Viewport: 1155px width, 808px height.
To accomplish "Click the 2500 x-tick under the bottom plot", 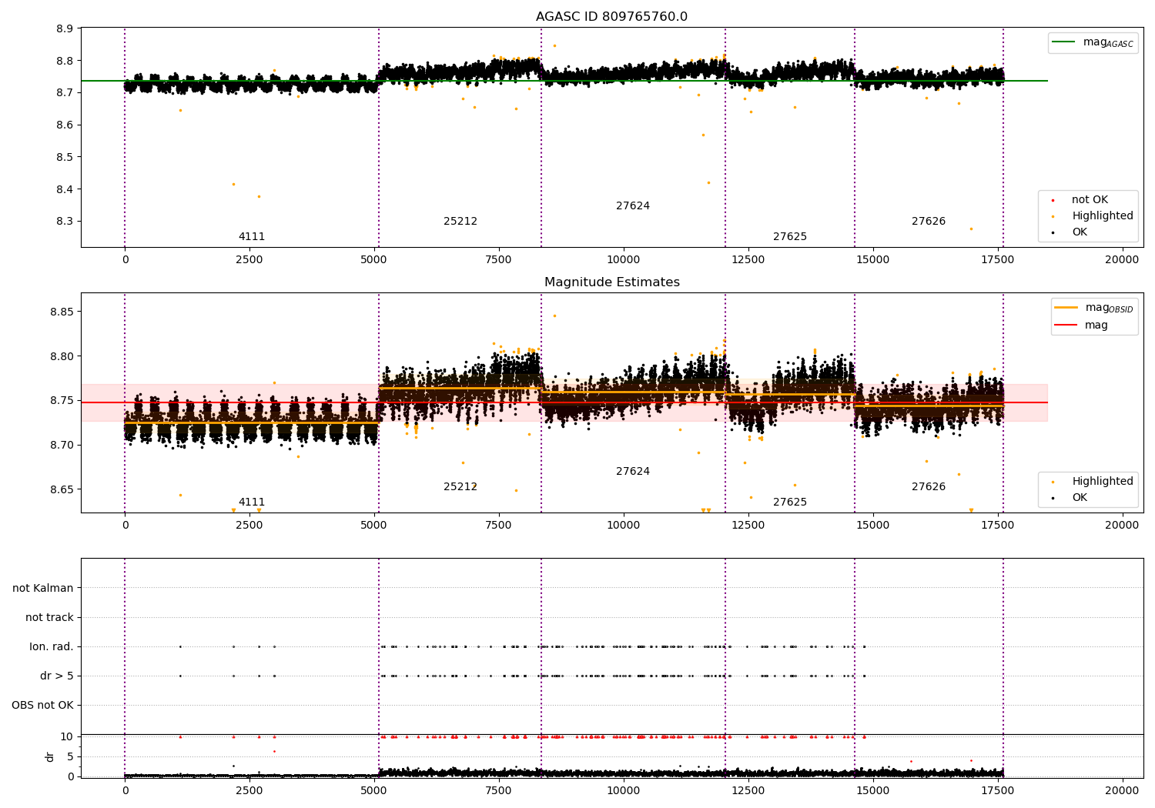I will pyautogui.click(x=249, y=791).
